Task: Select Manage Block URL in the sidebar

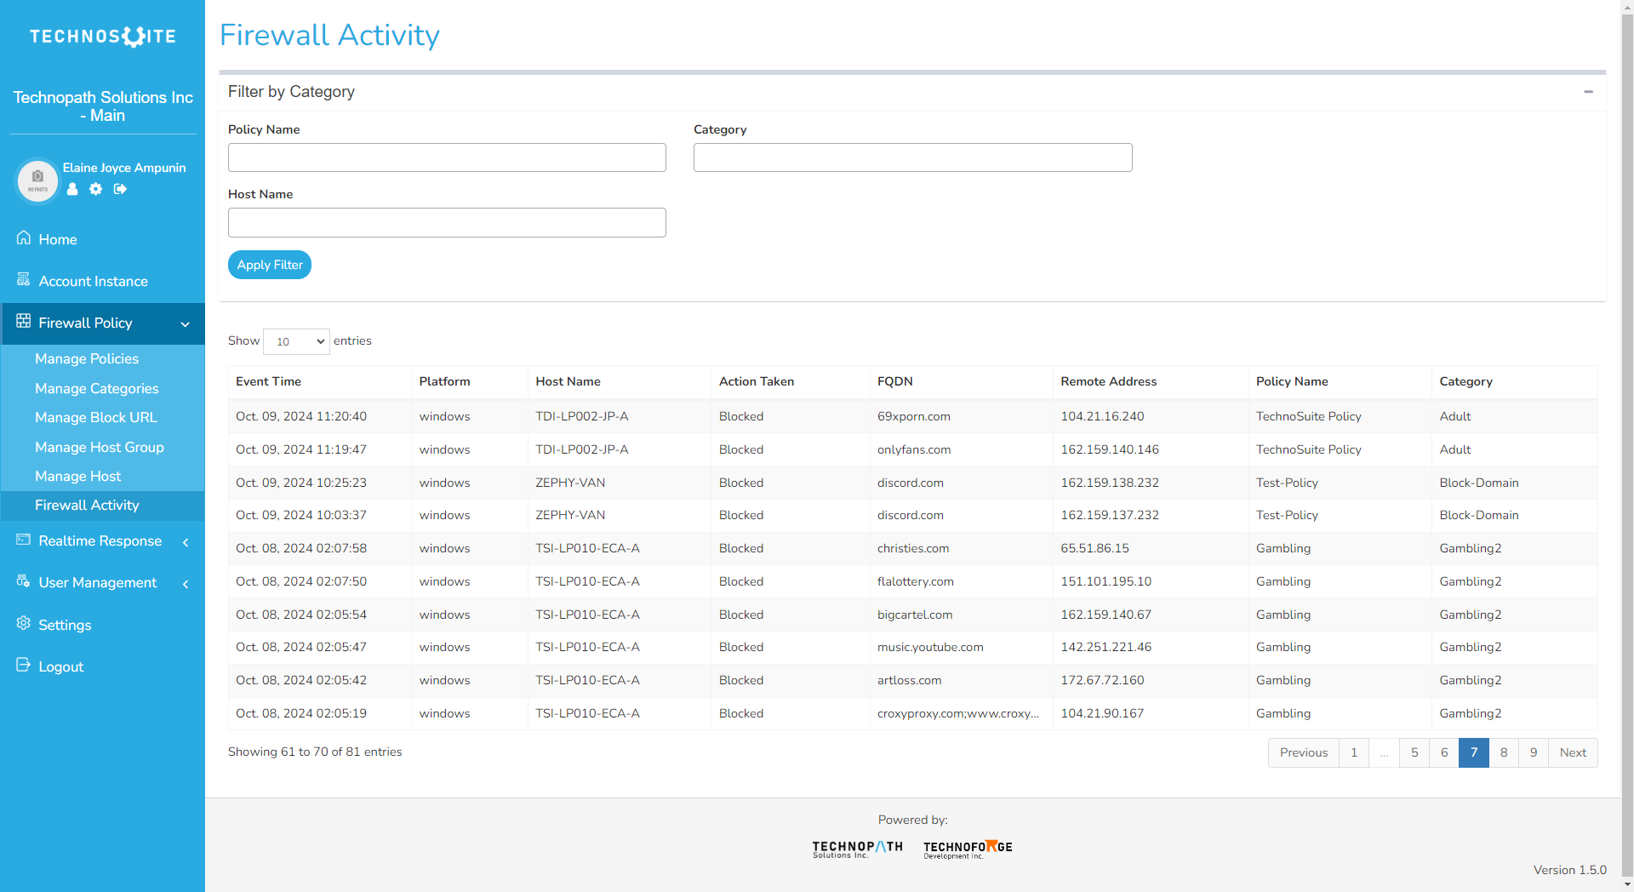Action: pyautogui.click(x=95, y=417)
